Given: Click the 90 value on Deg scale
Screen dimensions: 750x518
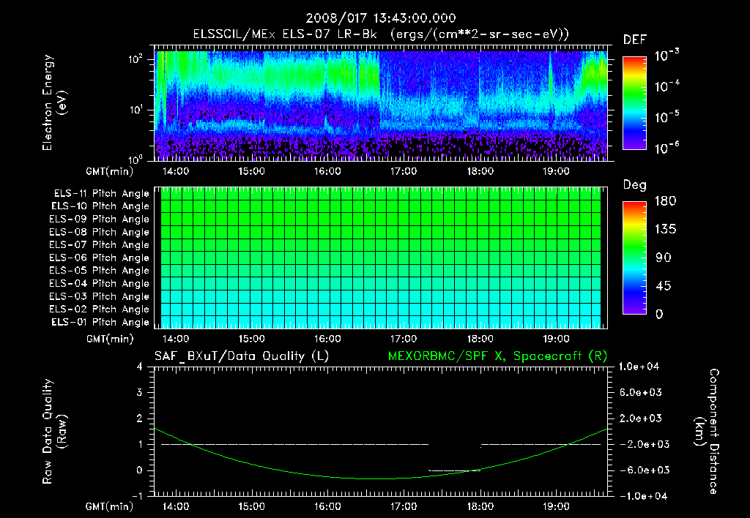Looking at the screenshot, I should 664,258.
